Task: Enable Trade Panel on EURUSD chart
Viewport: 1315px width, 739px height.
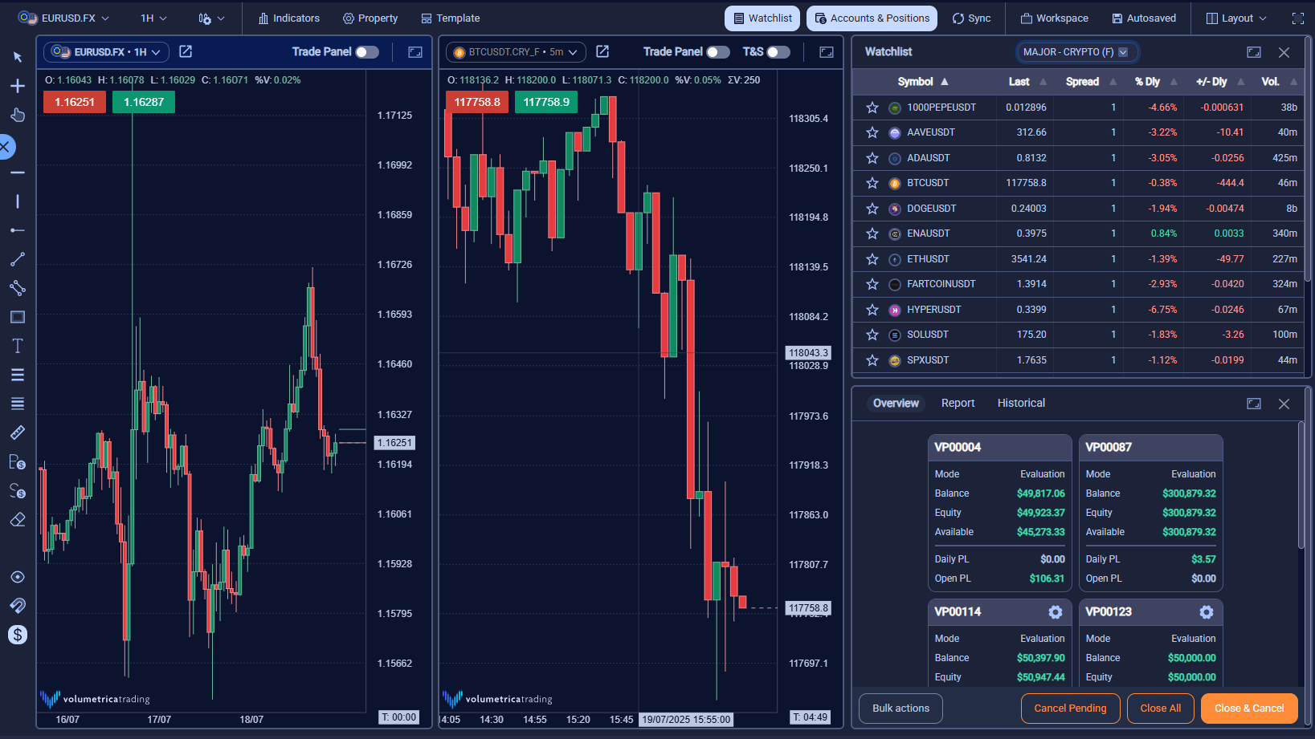Action: [x=367, y=52]
